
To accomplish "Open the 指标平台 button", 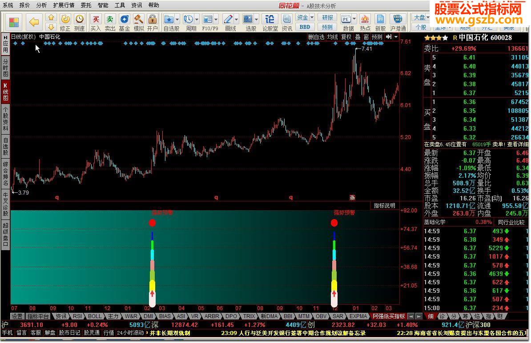I will pyautogui.click(x=38, y=316).
